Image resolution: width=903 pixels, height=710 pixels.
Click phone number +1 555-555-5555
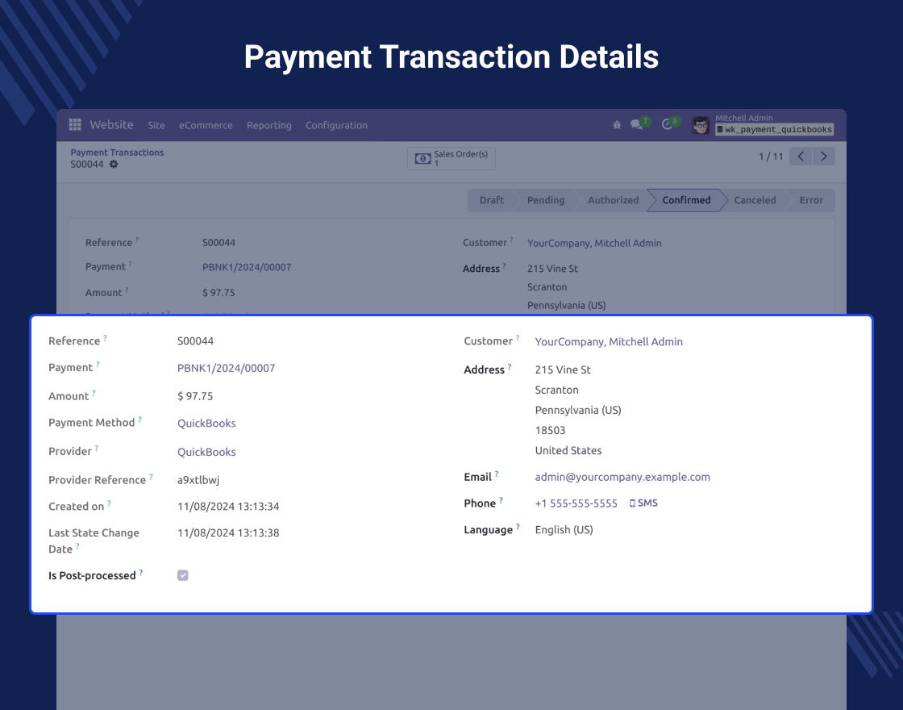(x=576, y=503)
